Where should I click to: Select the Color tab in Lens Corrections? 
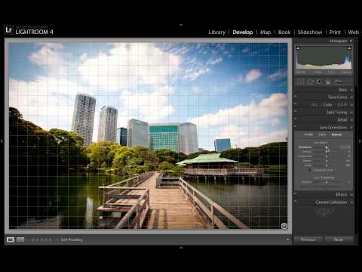pyautogui.click(x=322, y=134)
